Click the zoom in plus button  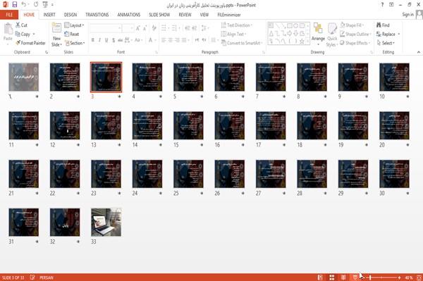[399, 277]
